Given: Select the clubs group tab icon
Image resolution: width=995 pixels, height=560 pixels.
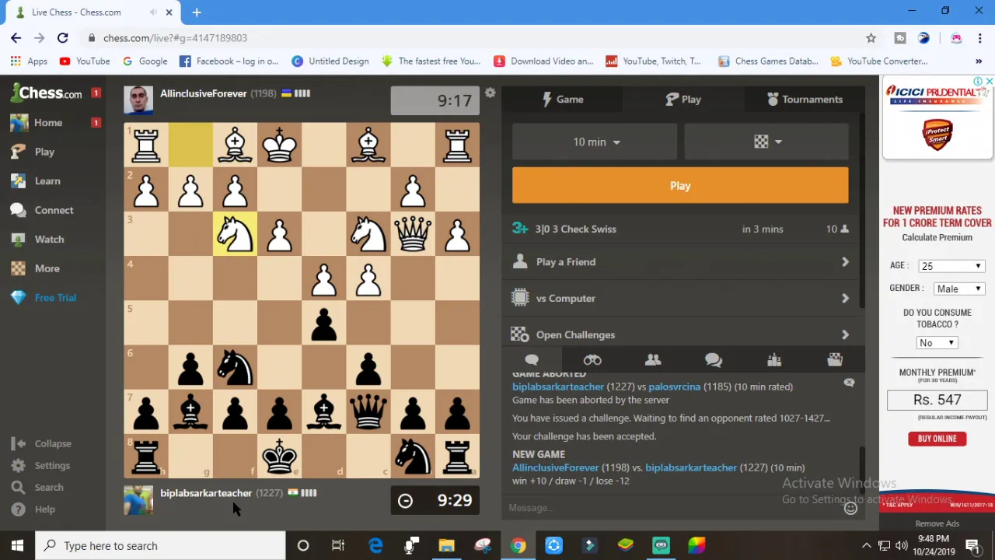Looking at the screenshot, I should (x=774, y=359).
